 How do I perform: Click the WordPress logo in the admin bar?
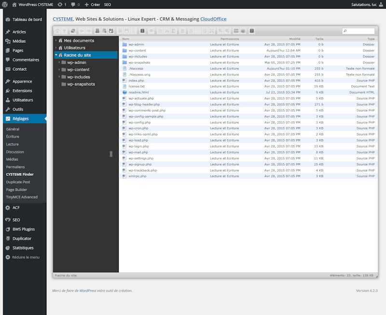coord(6,4)
